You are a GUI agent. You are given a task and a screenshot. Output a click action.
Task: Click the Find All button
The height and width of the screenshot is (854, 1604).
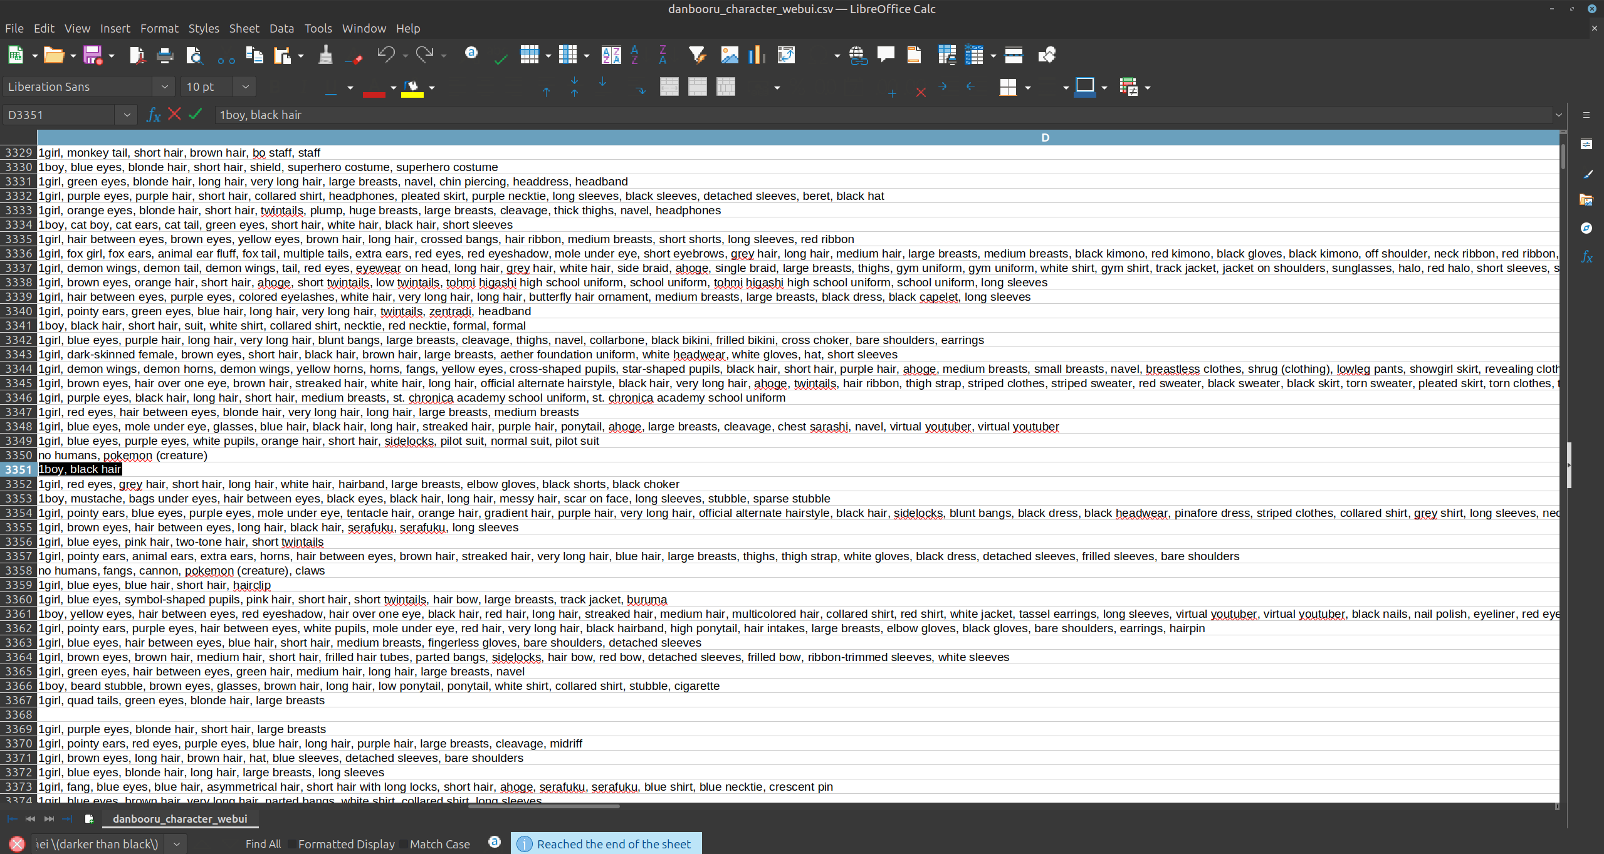(263, 844)
